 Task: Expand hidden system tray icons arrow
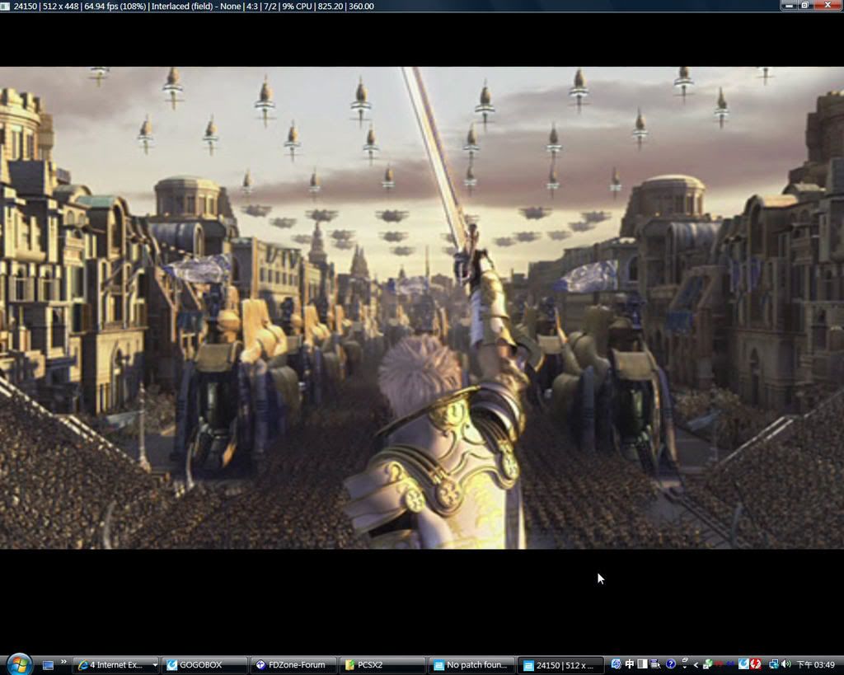(x=696, y=665)
